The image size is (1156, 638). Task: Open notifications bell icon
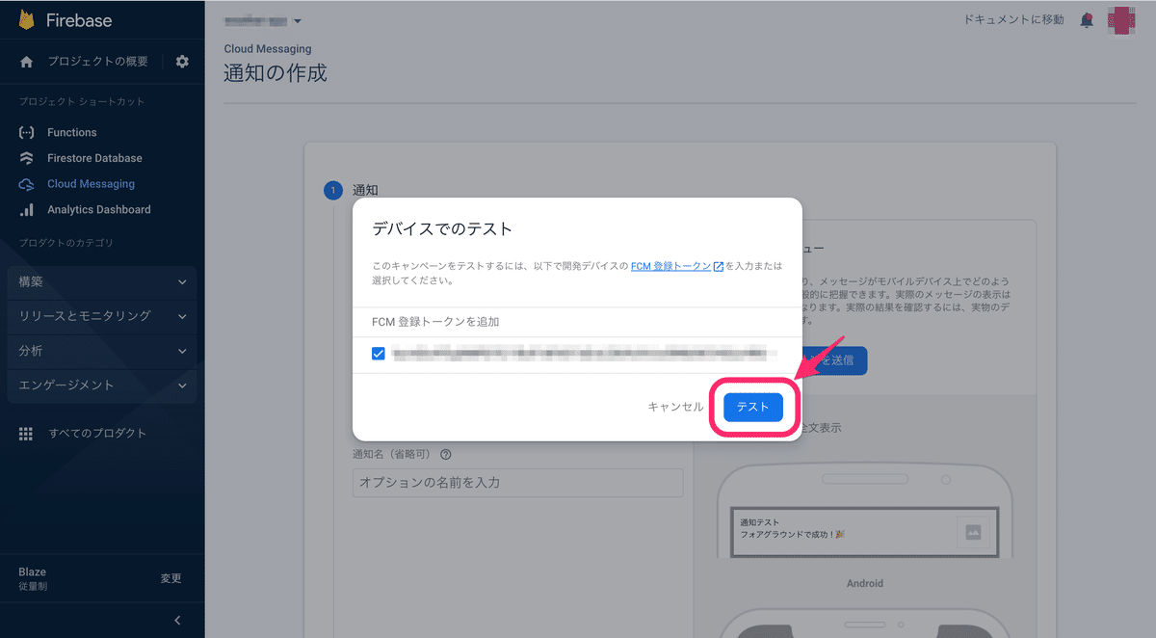(x=1087, y=20)
